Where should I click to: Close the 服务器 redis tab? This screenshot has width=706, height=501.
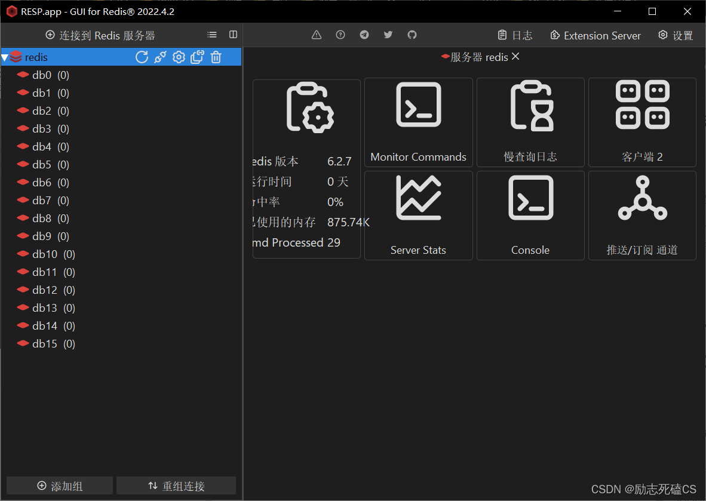[x=515, y=56]
